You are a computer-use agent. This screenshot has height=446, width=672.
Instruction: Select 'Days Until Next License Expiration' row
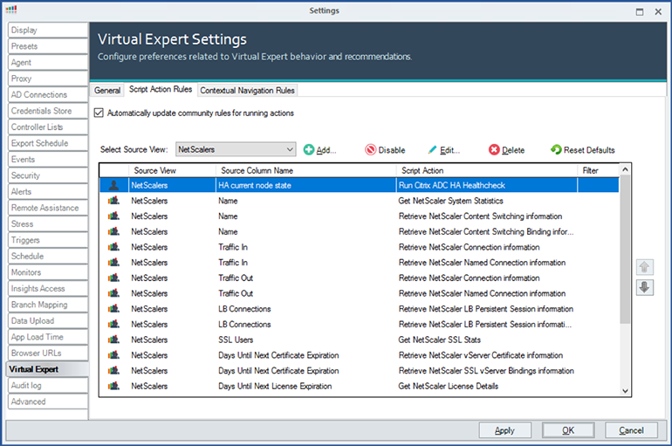pos(360,386)
